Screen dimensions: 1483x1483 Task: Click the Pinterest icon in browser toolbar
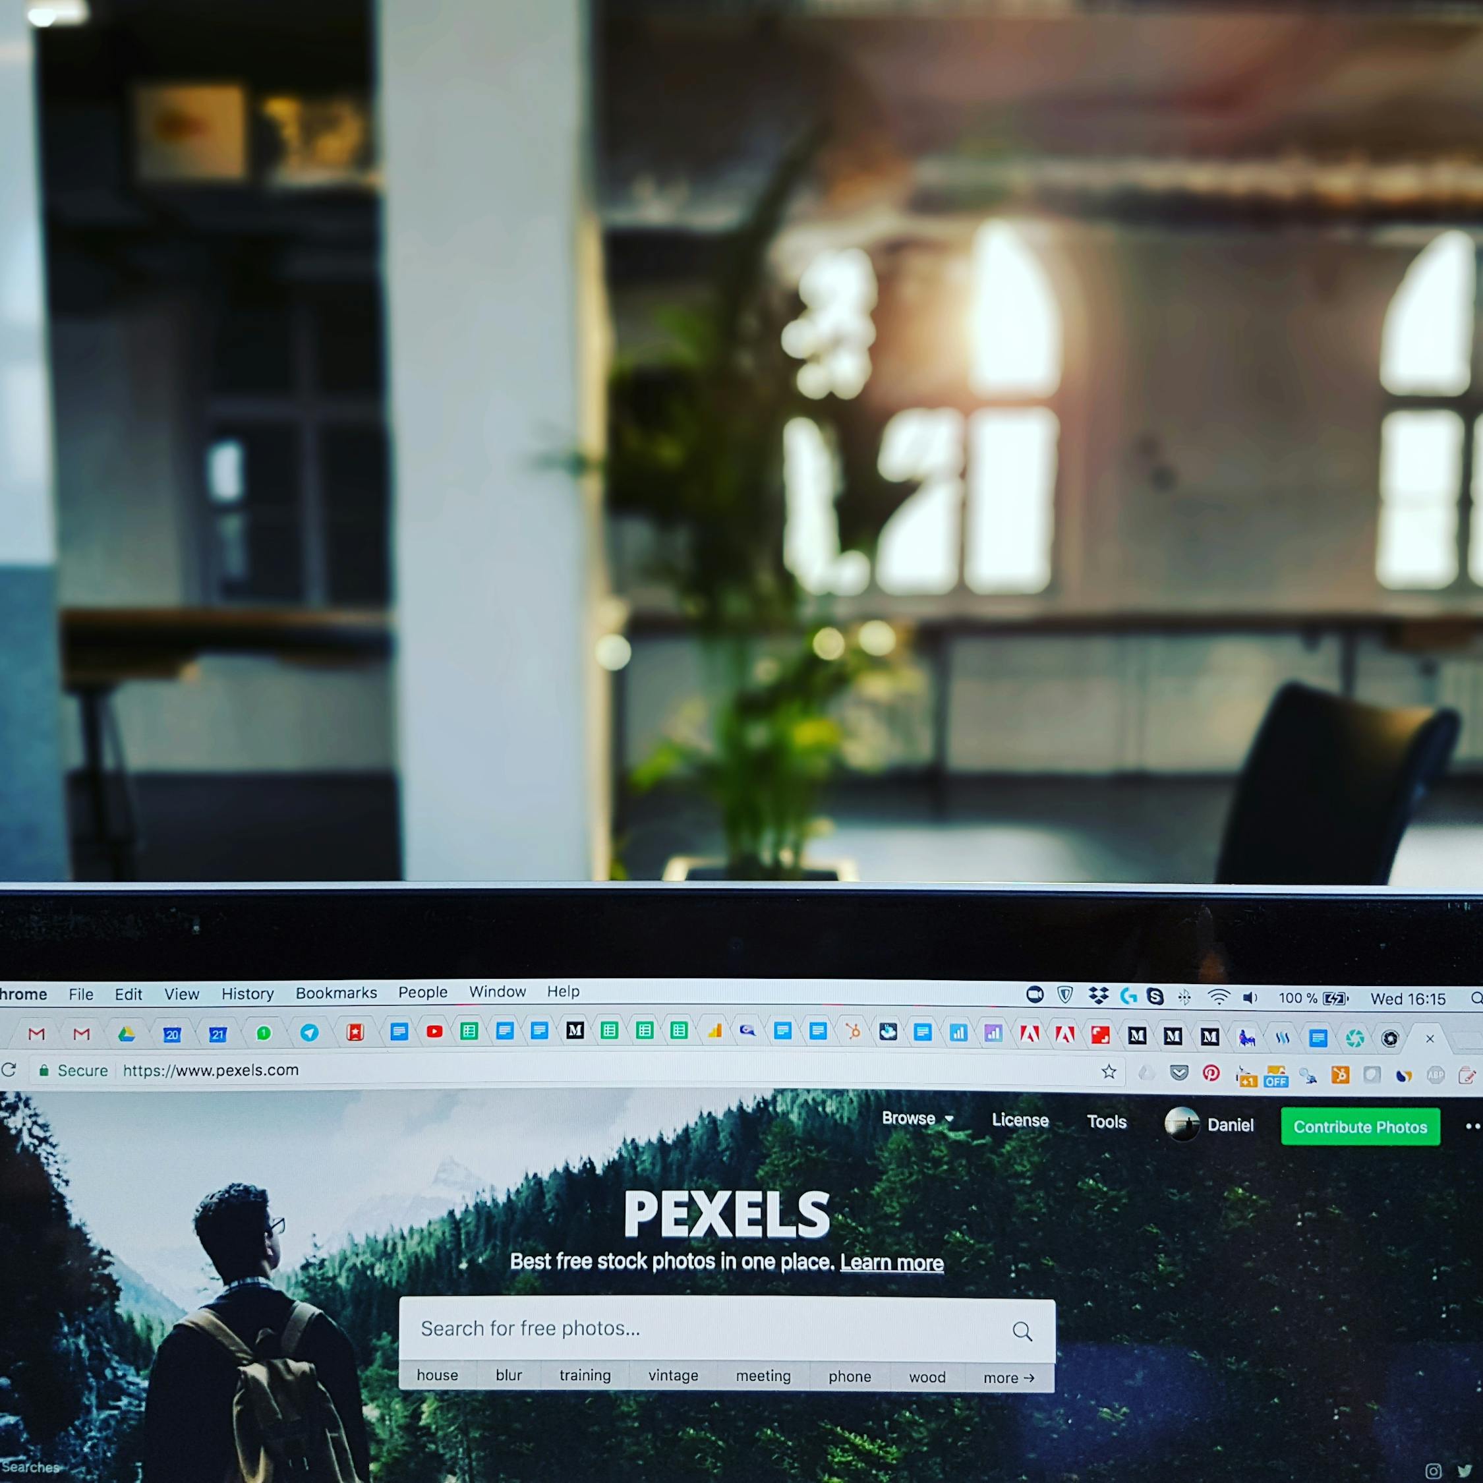1211,1073
